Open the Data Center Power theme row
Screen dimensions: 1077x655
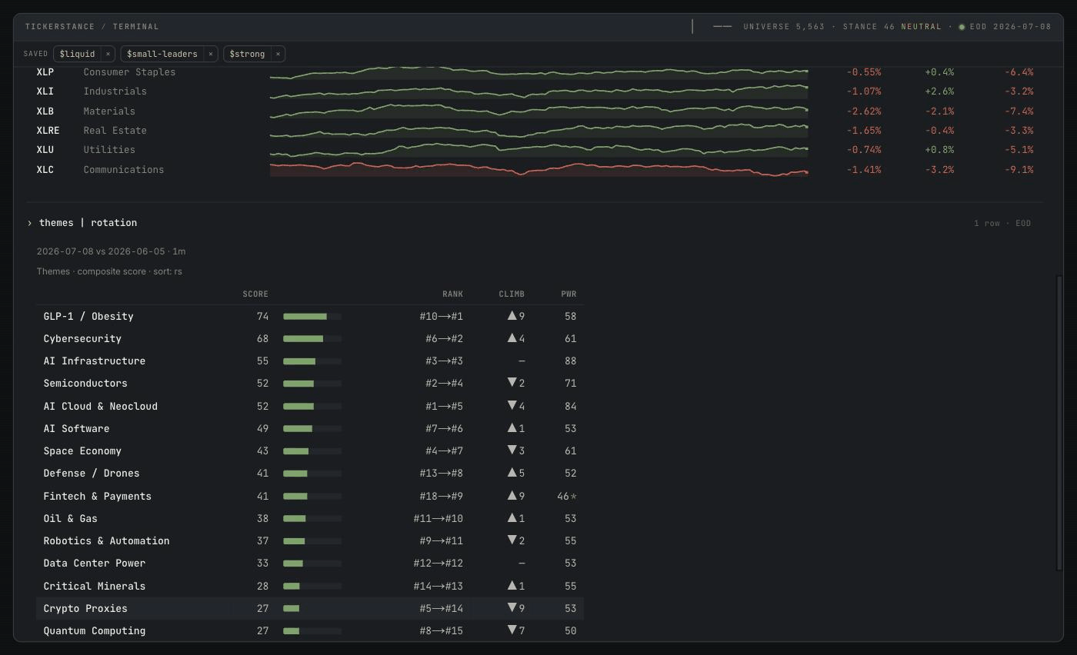click(310, 563)
